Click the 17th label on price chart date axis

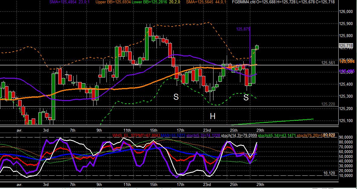[x=180, y=130]
